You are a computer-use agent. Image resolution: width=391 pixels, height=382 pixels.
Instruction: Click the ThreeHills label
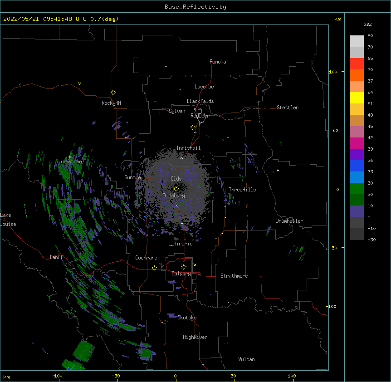point(242,190)
